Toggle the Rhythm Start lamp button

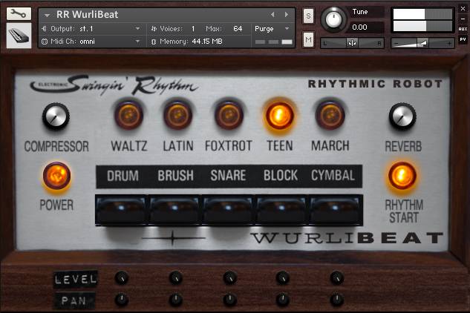pos(402,176)
